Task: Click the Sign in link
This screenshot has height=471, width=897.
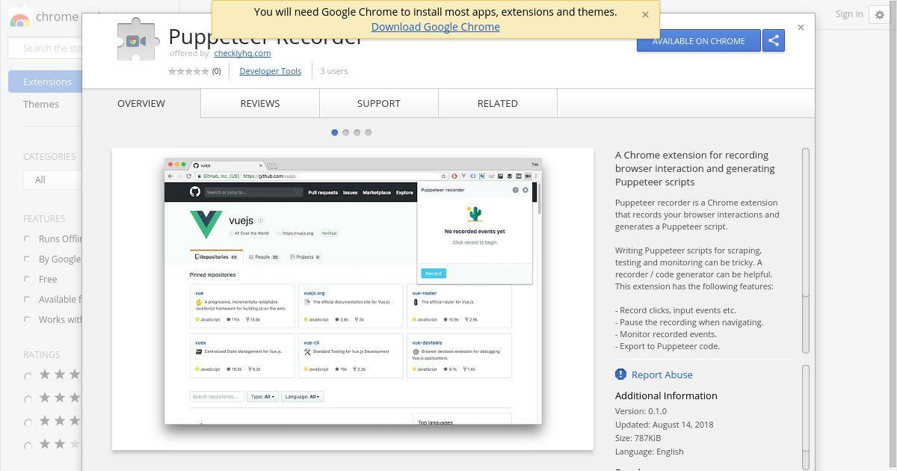Action: [x=848, y=14]
